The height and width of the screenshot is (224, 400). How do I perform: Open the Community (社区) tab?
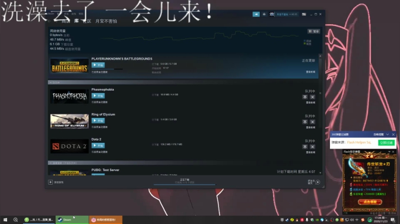click(x=87, y=21)
